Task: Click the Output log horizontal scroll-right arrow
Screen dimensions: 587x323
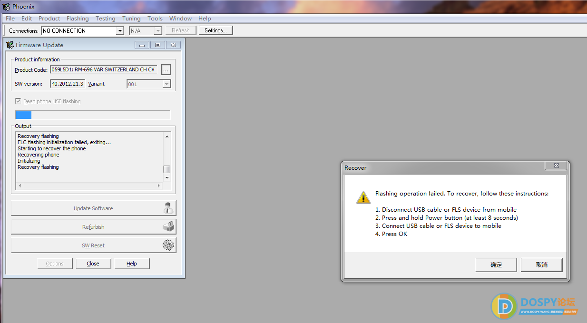Action: [x=159, y=185]
